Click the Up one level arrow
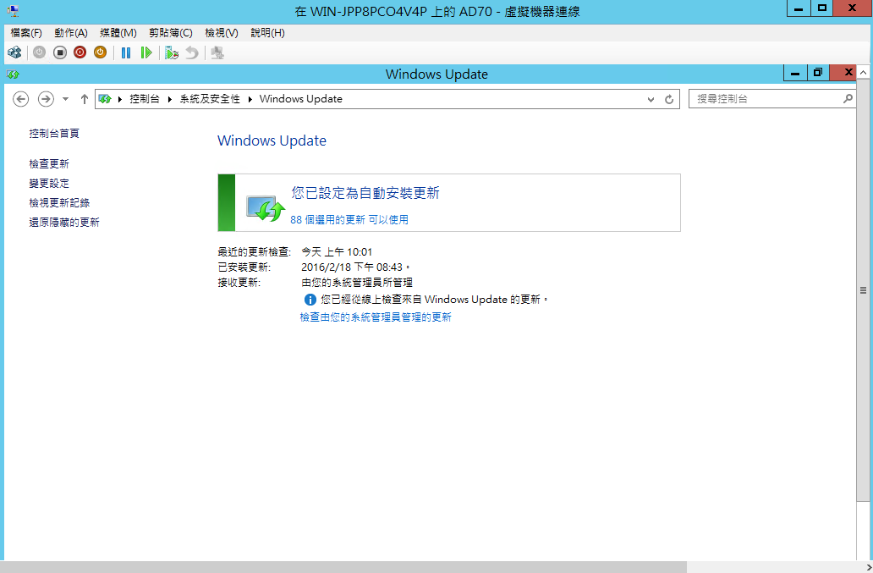This screenshot has height=573, width=873. [x=84, y=99]
